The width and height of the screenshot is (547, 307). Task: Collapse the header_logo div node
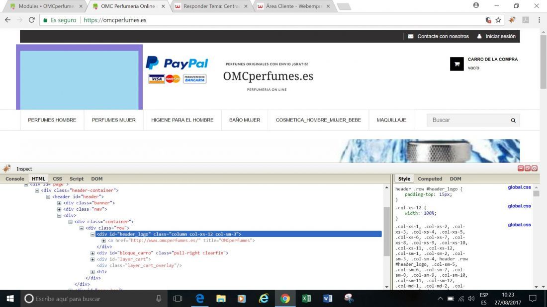coord(93,234)
